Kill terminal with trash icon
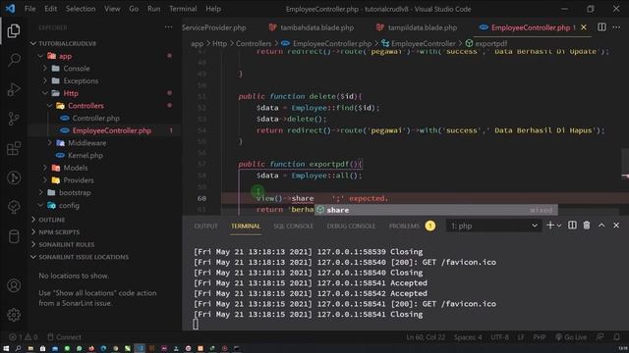This screenshot has width=629, height=353. (587, 226)
